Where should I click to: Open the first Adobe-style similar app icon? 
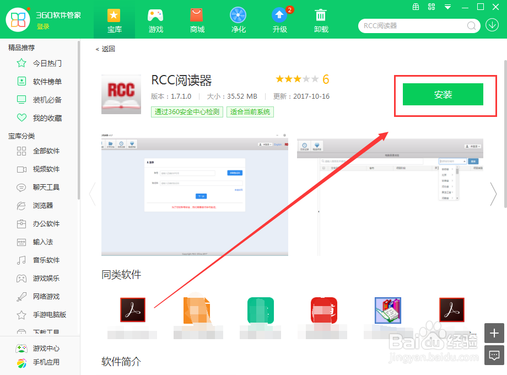133,309
